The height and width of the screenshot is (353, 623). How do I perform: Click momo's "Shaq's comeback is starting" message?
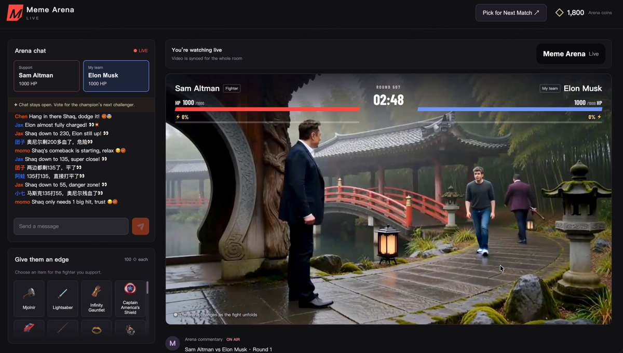71,151
